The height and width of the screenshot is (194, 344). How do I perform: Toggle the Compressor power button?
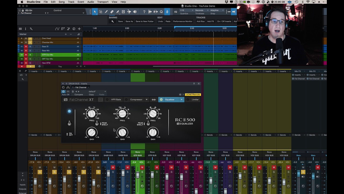[x=126, y=100]
